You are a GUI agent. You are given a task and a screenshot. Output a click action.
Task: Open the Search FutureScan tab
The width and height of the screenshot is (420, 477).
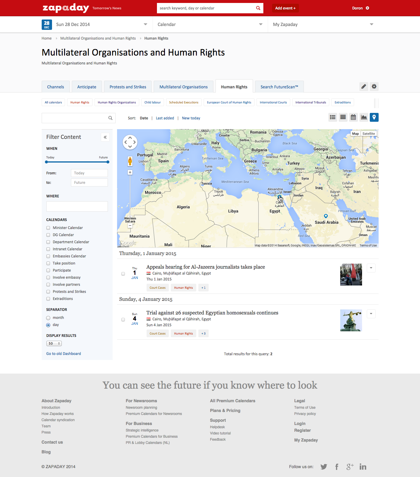point(279,87)
